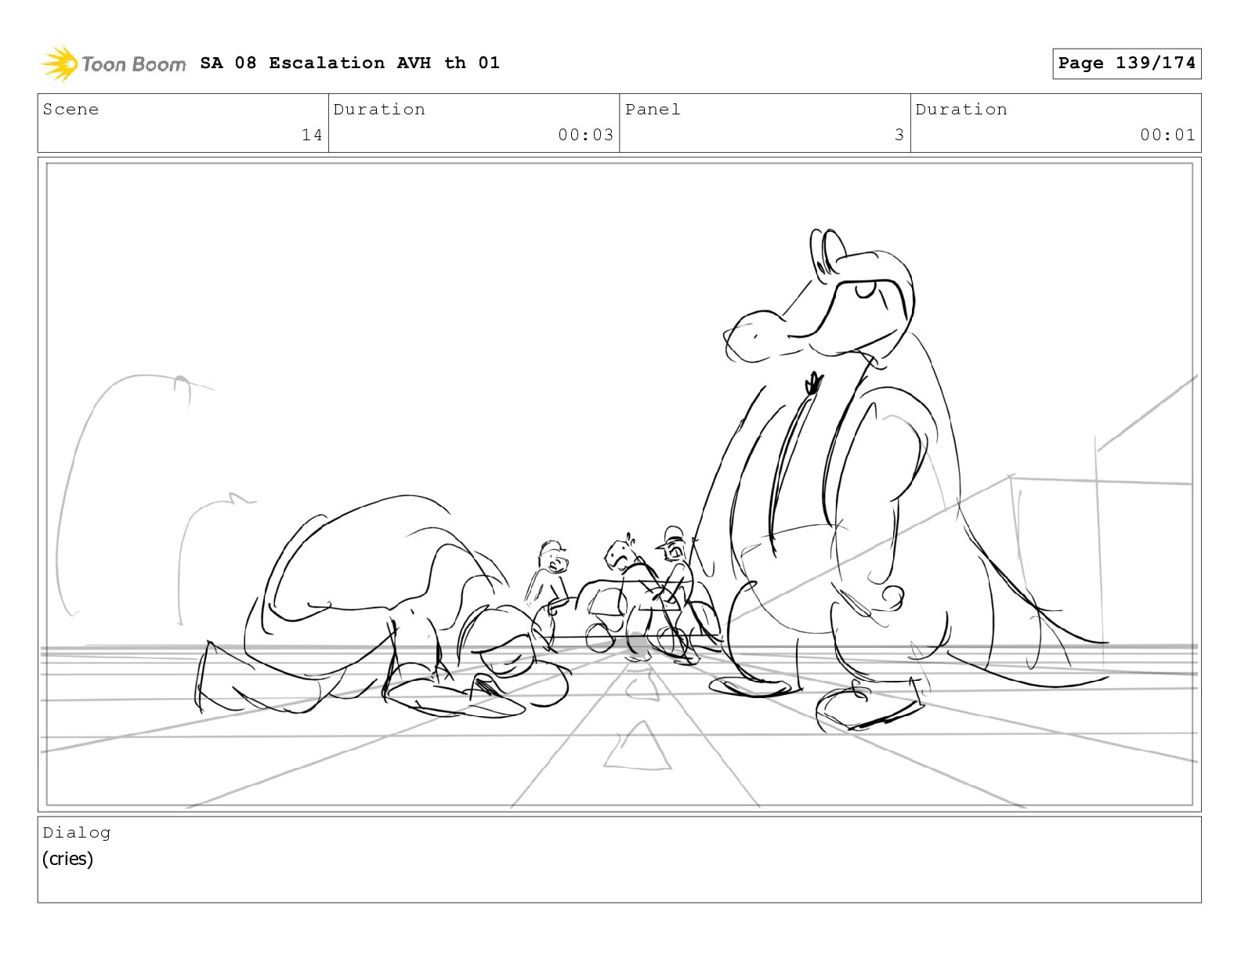Click the 'Page 139/174' indicator
The image size is (1241, 959).
coord(1127,63)
